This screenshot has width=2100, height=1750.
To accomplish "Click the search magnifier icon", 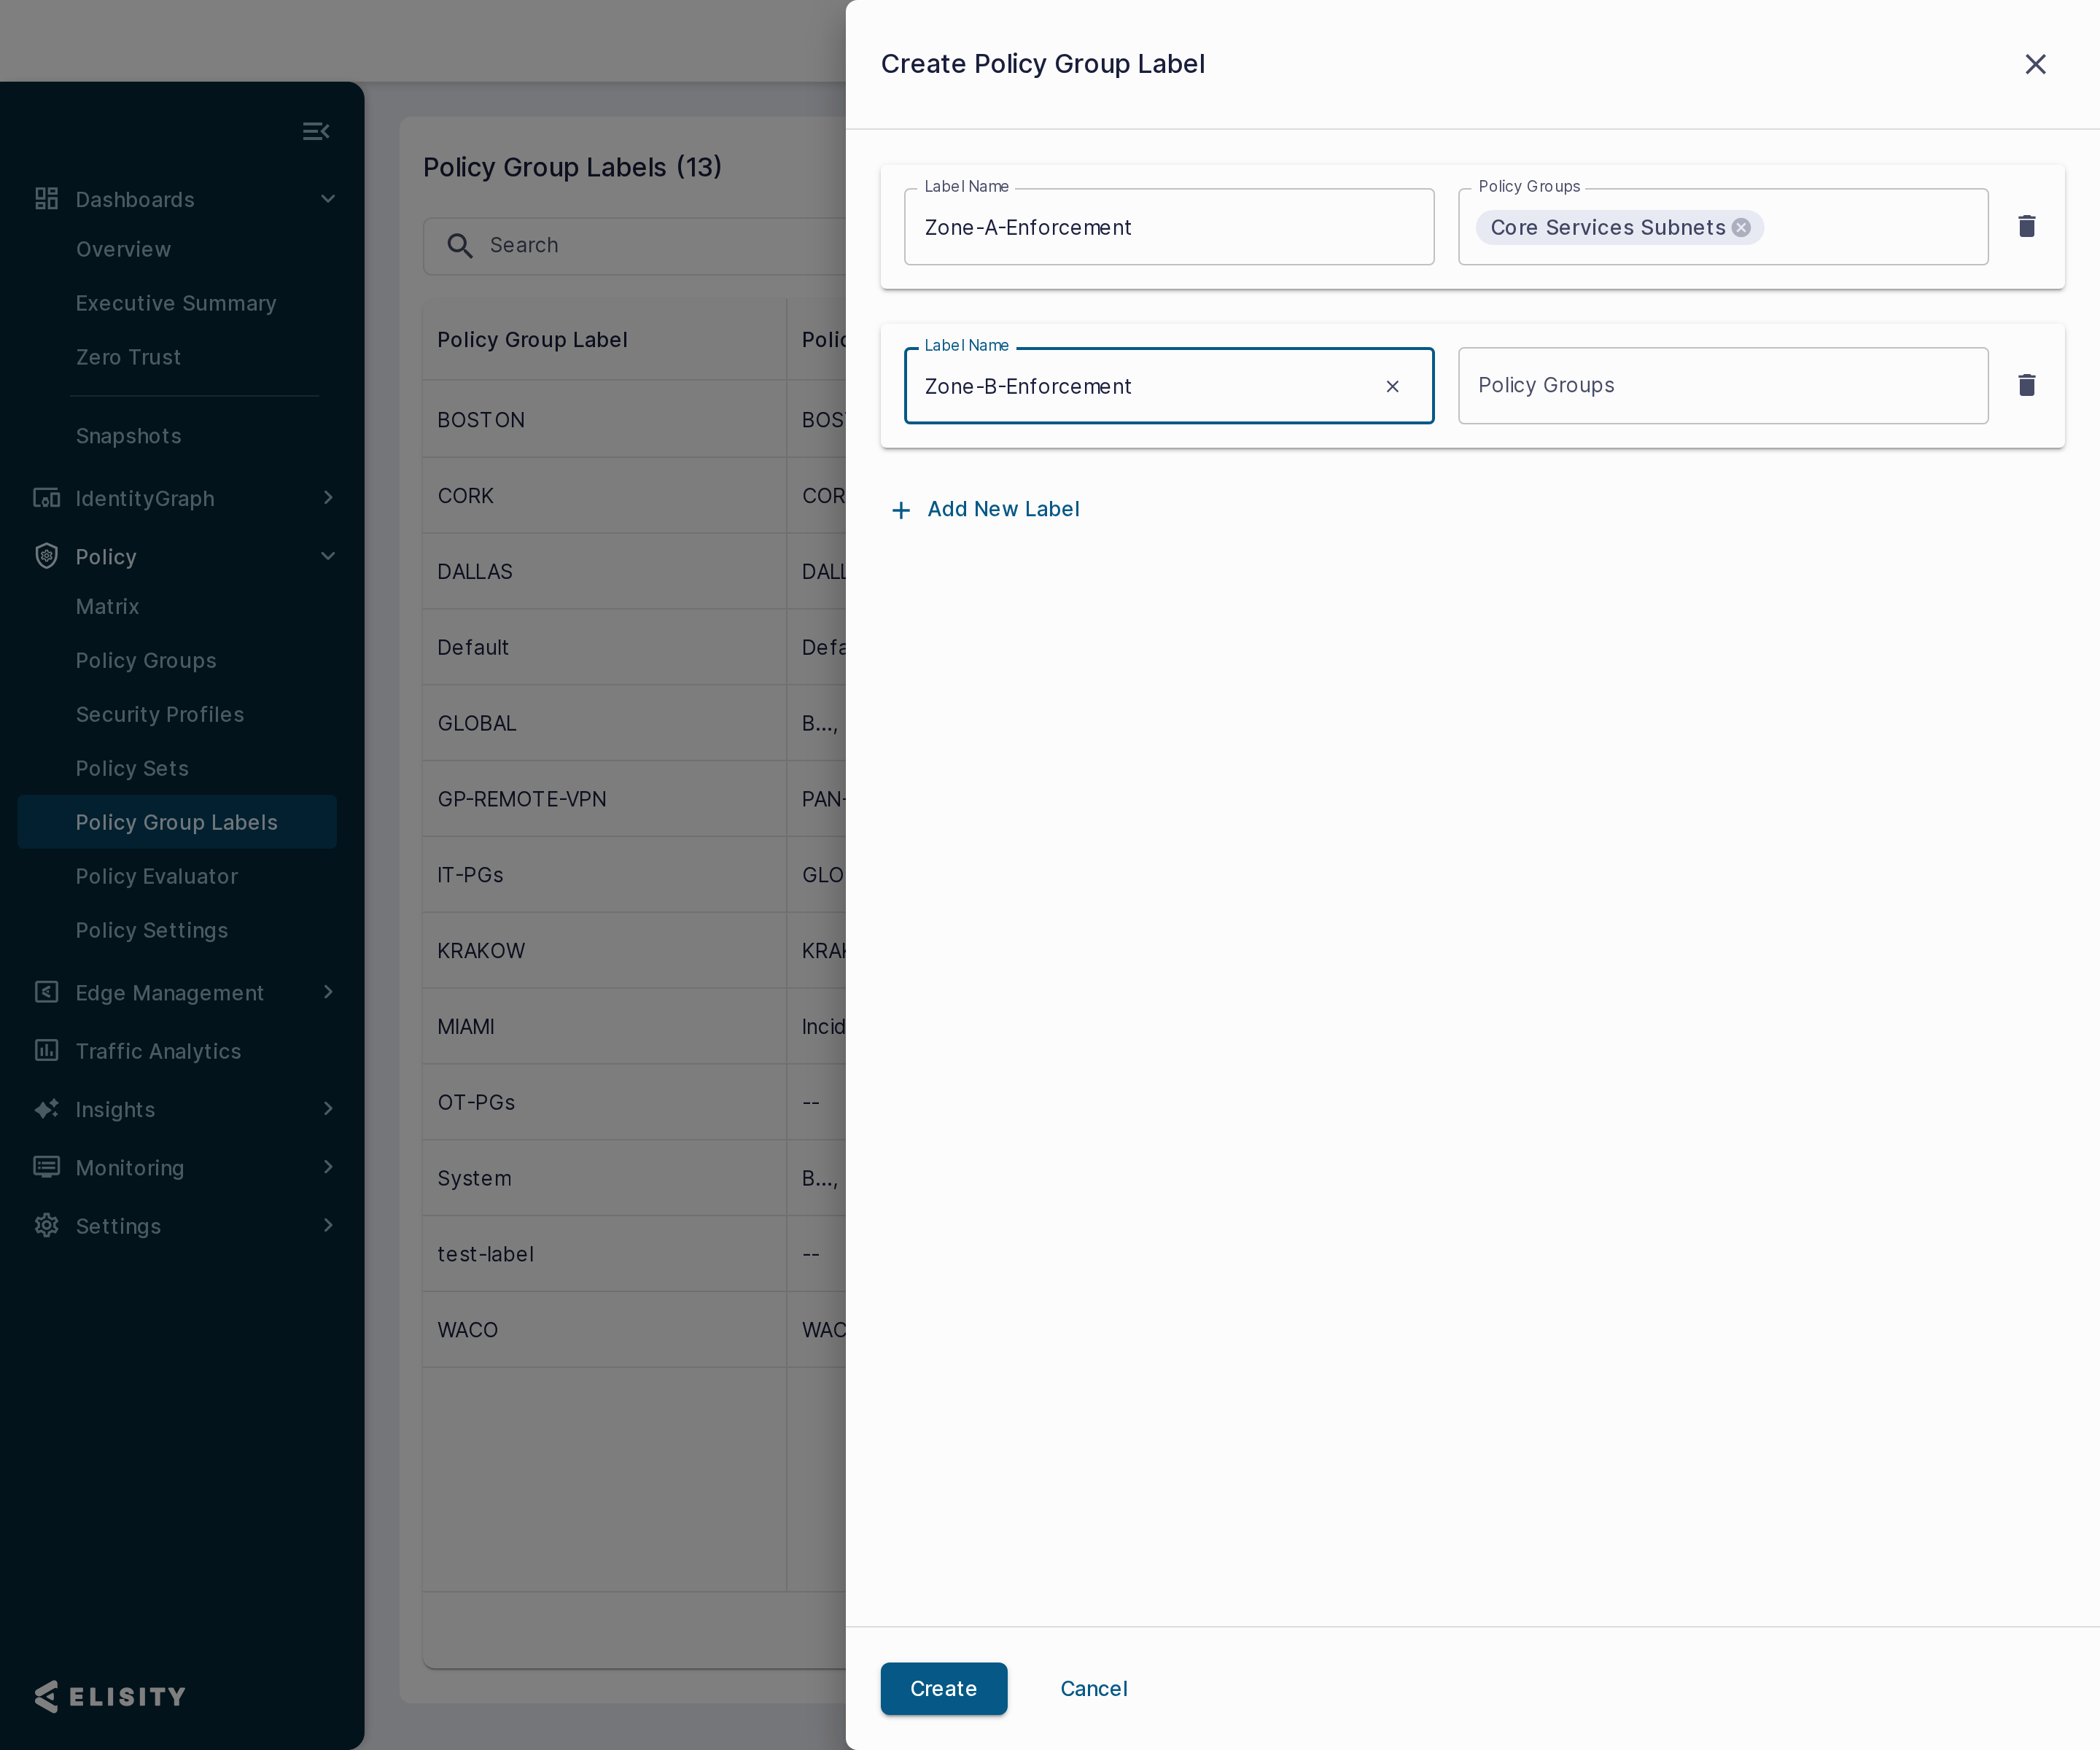I will click(x=459, y=246).
